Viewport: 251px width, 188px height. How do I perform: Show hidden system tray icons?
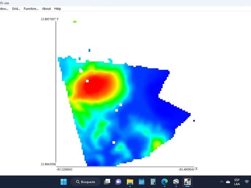222,182
